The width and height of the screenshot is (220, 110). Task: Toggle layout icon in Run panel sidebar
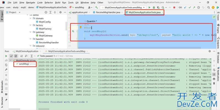click(x=6, y=94)
